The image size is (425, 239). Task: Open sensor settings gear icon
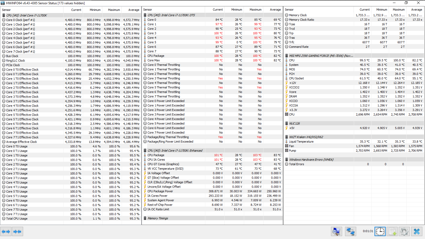pos(404,232)
